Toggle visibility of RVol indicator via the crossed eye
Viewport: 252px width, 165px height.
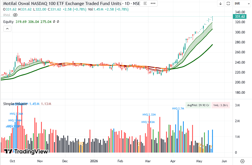tap(15, 15)
